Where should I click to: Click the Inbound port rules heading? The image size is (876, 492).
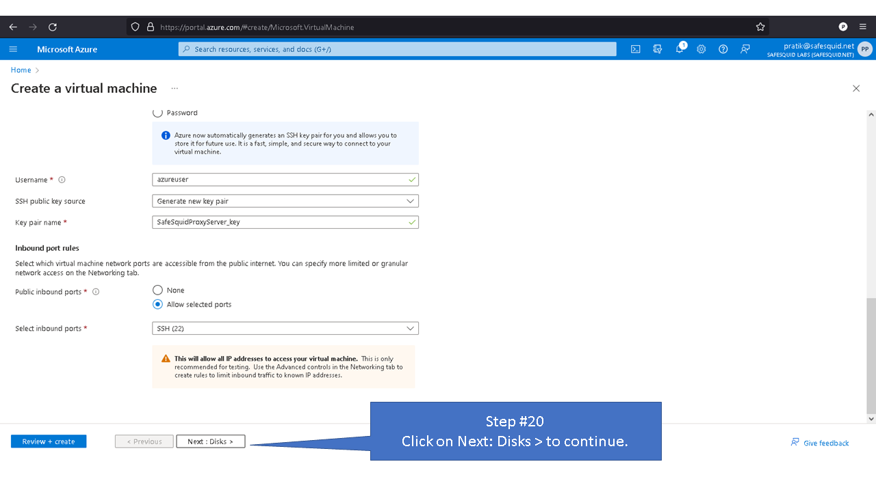(x=47, y=248)
